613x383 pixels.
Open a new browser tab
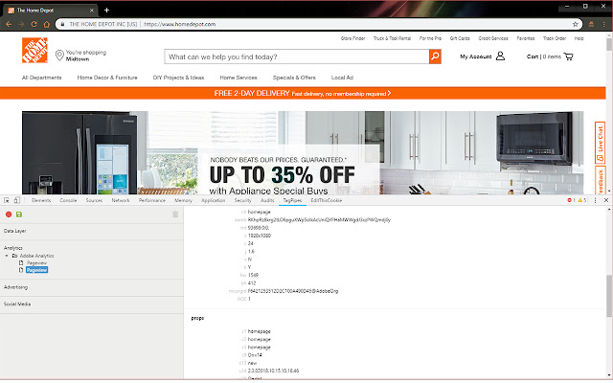pos(106,11)
